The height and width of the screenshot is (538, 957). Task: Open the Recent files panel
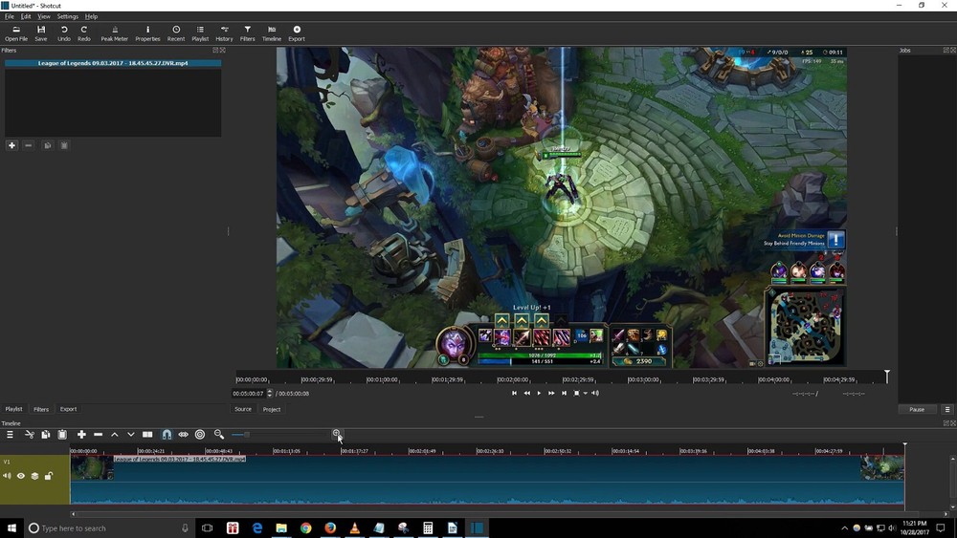pyautogui.click(x=176, y=33)
